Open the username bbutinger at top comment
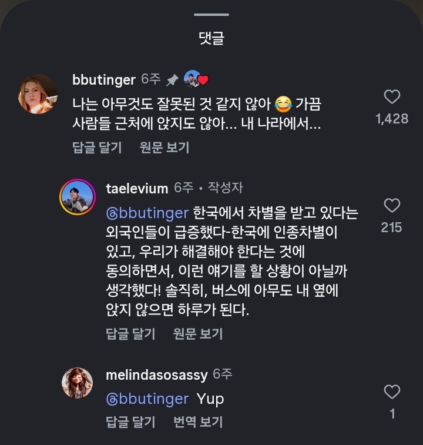The width and height of the screenshot is (423, 445). pos(103,79)
